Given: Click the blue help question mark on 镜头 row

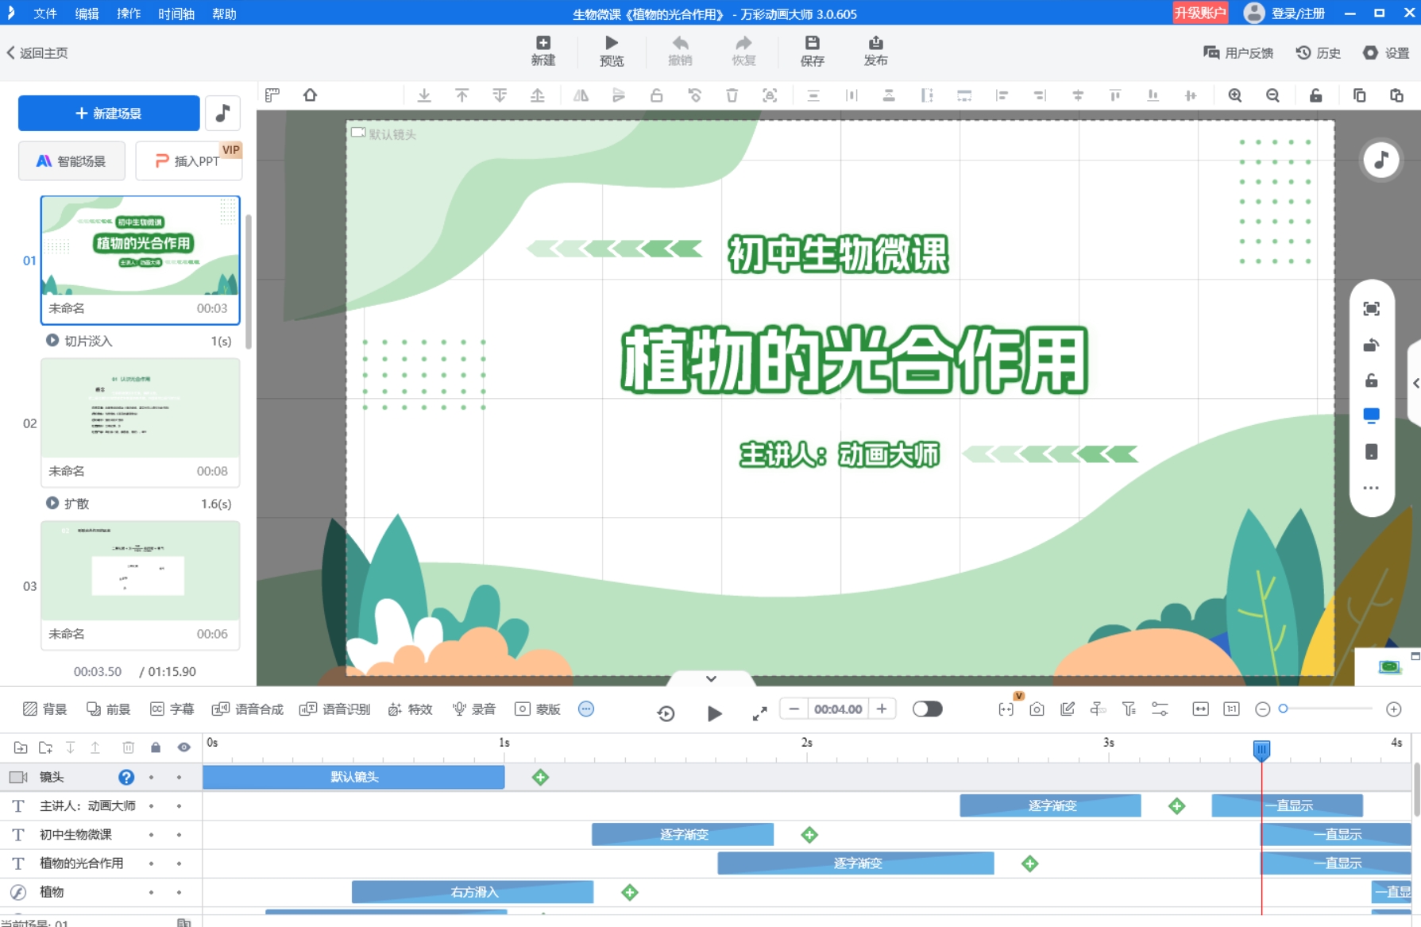Looking at the screenshot, I should coord(126,777).
